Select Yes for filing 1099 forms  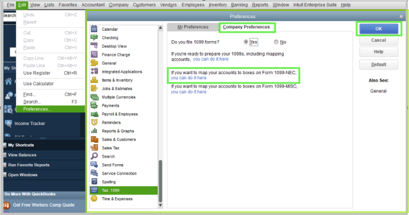click(x=246, y=42)
